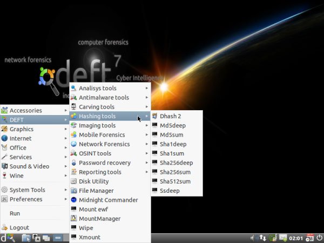
Task: Click the Md5deep terminal icon
Action: [x=155, y=125]
